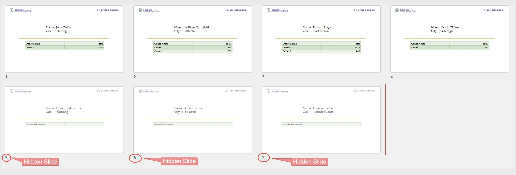Click the text 'Name: Frank OHare'
Screen dimensions: 516x175
[445, 27]
